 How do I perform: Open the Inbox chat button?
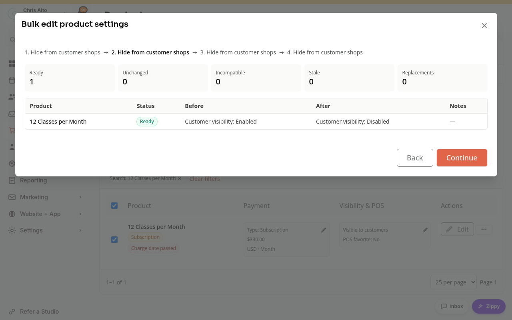click(452, 306)
